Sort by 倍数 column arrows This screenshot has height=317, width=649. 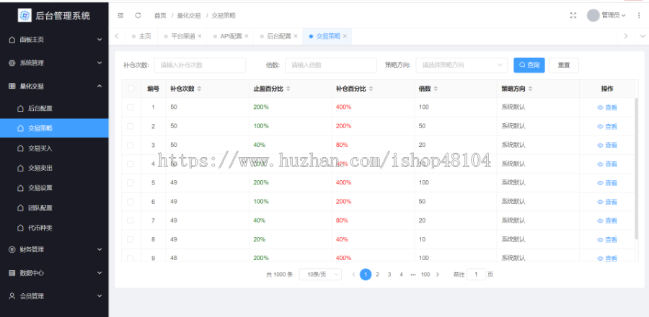(x=436, y=89)
